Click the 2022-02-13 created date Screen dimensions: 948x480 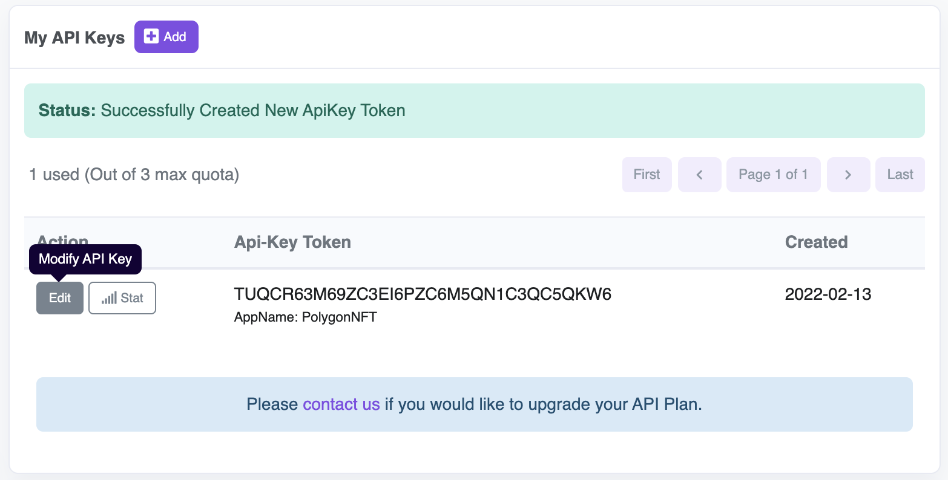point(828,294)
